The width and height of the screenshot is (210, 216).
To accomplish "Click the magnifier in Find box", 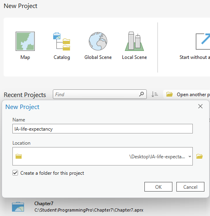I will coord(141,94).
